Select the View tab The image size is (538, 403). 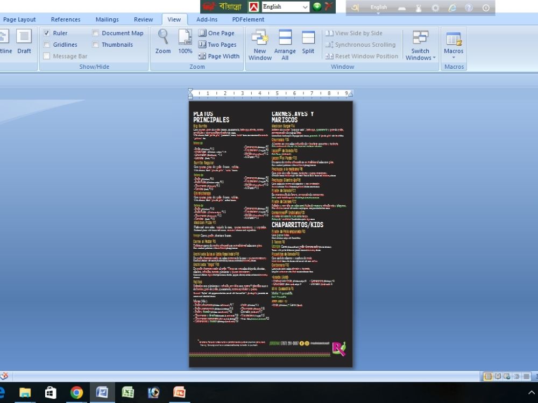[174, 19]
